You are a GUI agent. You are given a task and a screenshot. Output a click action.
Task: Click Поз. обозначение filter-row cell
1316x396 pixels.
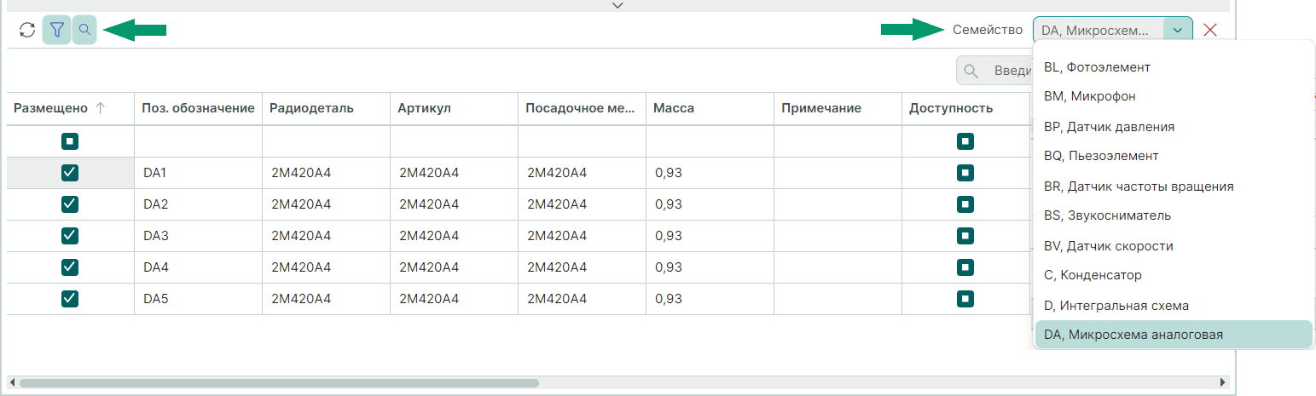198,141
